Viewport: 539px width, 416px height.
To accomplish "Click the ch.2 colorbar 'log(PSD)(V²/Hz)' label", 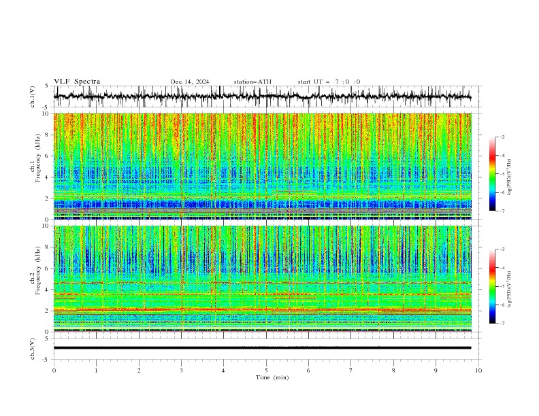I will pos(510,290).
